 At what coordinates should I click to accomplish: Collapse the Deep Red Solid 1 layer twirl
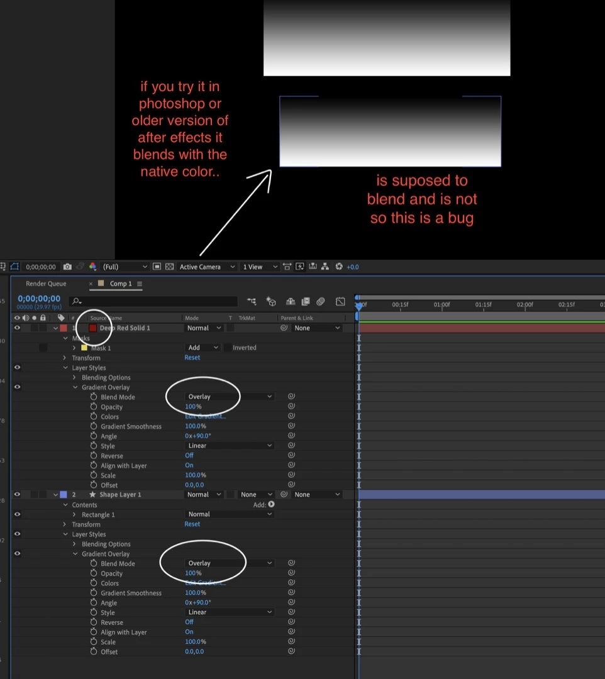click(55, 328)
